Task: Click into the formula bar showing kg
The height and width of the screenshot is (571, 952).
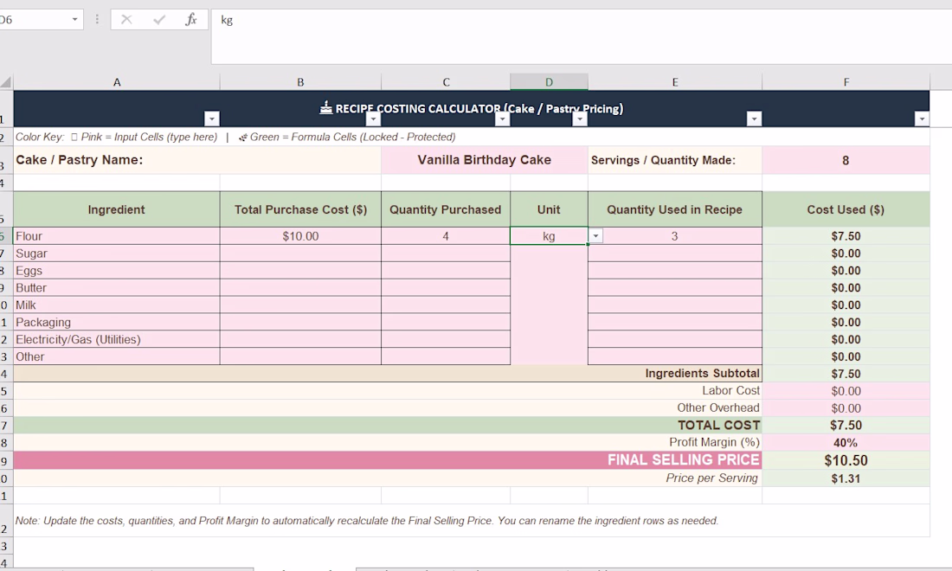Action: [x=582, y=36]
